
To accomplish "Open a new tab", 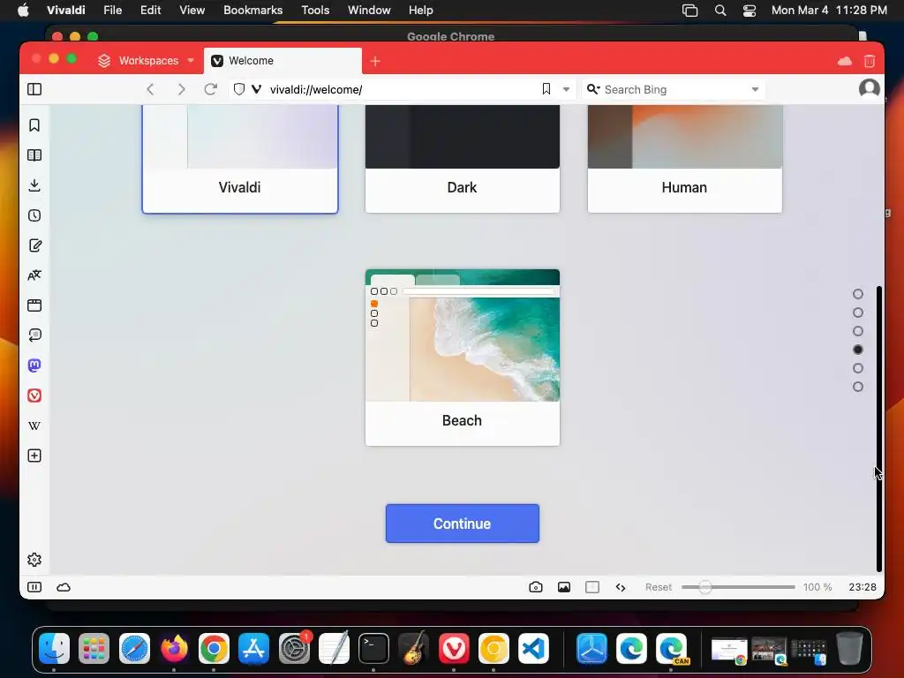I will click(x=375, y=61).
